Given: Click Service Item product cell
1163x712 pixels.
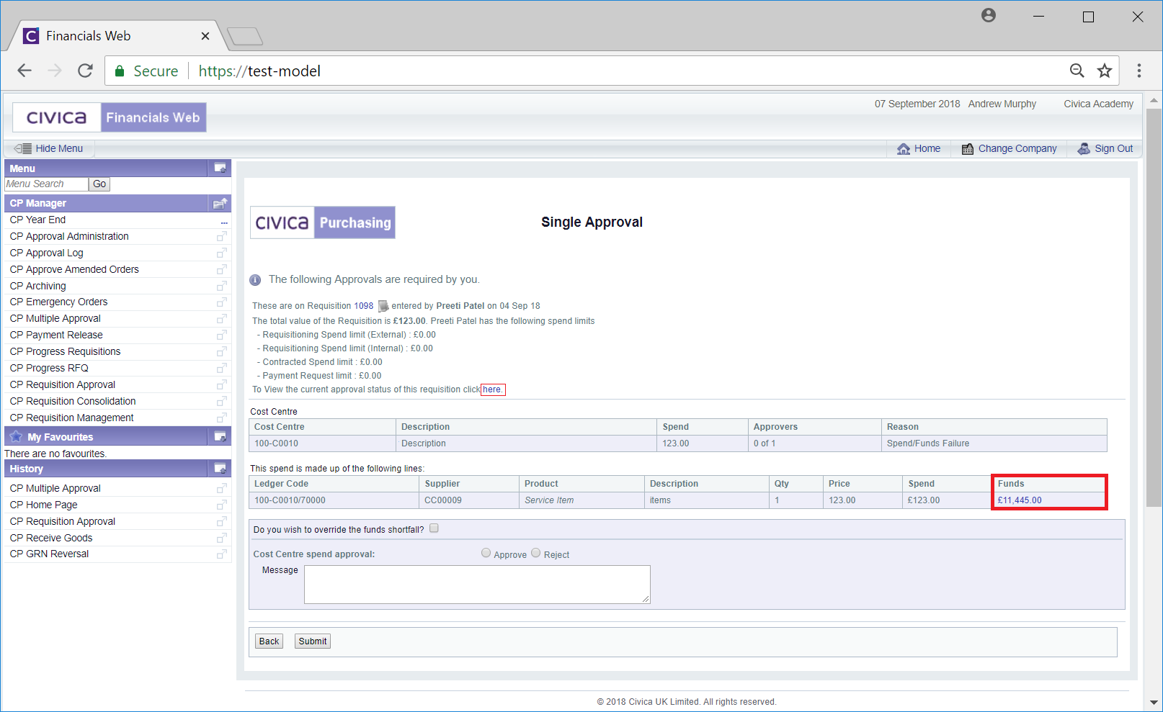Looking at the screenshot, I should point(581,500).
